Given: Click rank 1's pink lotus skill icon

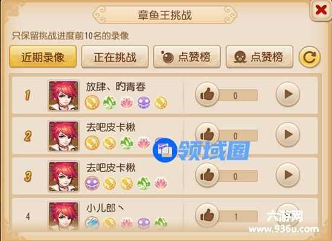Looking at the screenshot, I should [127, 102].
